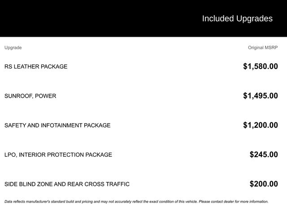Select the Original MSRP column header
Image resolution: width=287 pixels, height=215 pixels.
pos(263,47)
